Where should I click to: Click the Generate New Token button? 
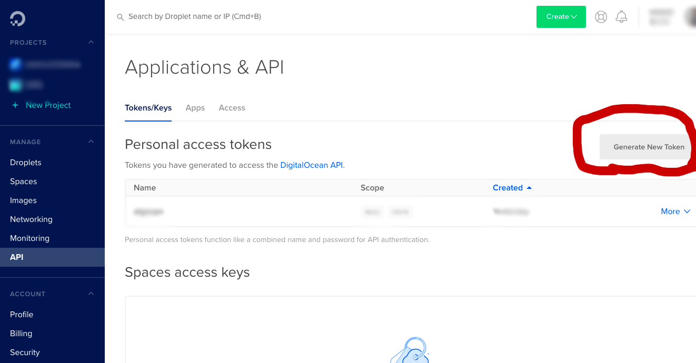click(x=649, y=147)
